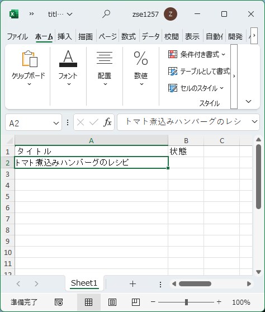This screenshot has height=312, width=265.
Task: Click next sheet navigation arrow
Action: [36, 283]
